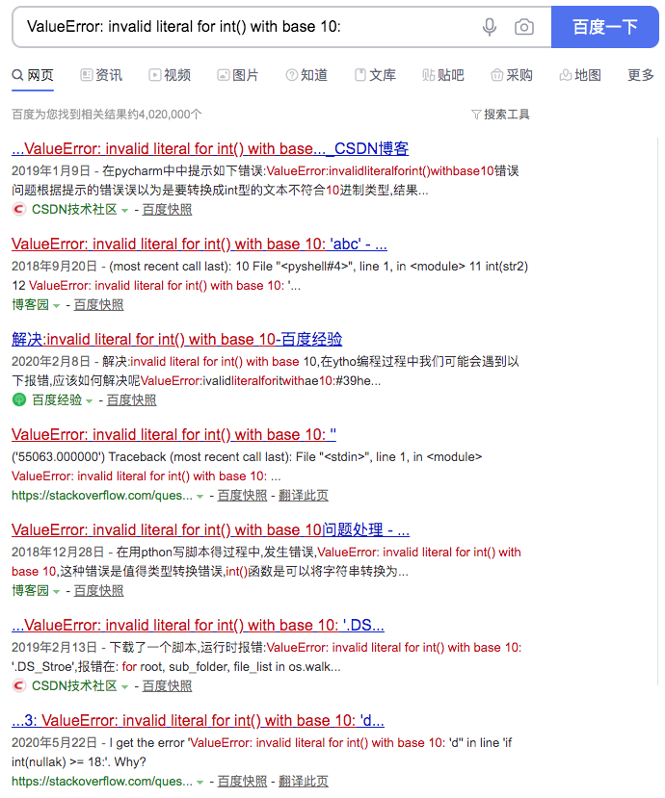Go to the 贴吧 tab
Viewport: 665px width, 798px height.
pyautogui.click(x=443, y=75)
